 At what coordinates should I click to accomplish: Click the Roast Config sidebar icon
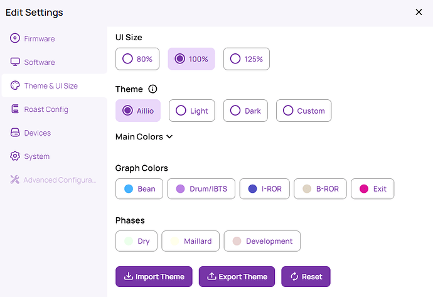[15, 109]
